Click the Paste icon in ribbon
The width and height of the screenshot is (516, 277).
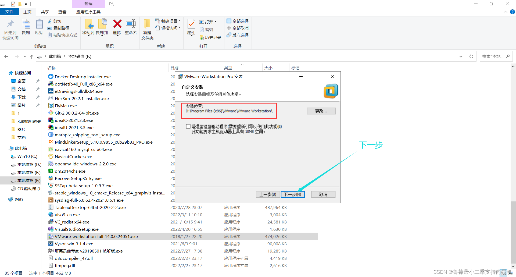pos(39,24)
